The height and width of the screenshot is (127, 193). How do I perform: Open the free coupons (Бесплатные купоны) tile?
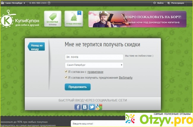tap(53, 19)
